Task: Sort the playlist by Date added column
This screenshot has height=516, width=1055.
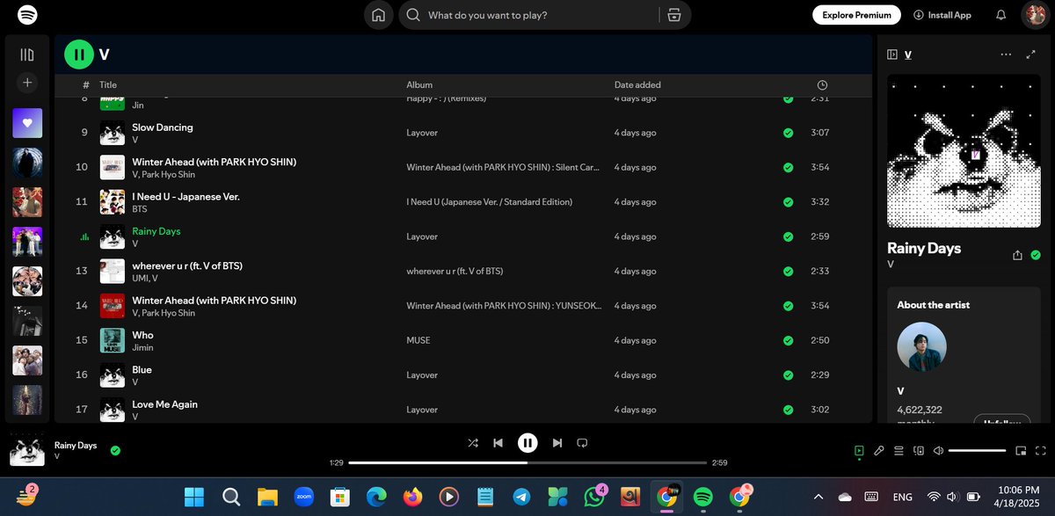Action: tap(637, 85)
